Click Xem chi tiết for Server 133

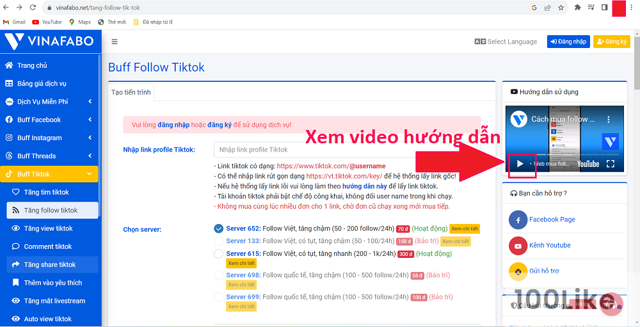click(456, 241)
